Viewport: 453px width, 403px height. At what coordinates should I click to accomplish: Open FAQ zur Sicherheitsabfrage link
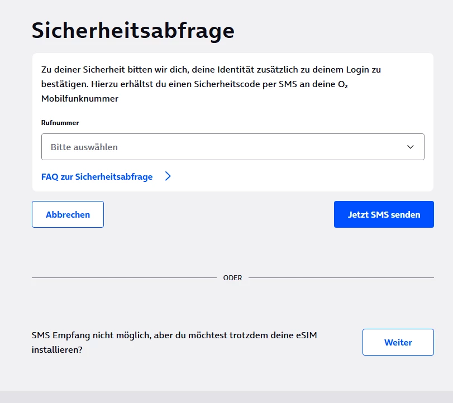[x=97, y=176]
